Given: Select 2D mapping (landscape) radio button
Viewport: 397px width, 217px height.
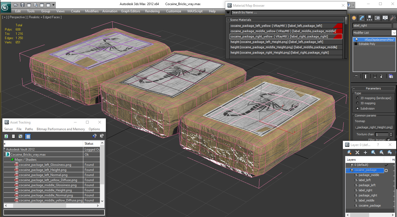Looking at the screenshot, I should tap(357, 98).
